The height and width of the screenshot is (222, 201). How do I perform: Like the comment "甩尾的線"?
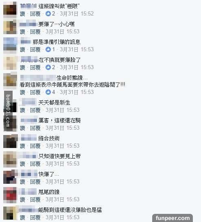(x=22, y=200)
